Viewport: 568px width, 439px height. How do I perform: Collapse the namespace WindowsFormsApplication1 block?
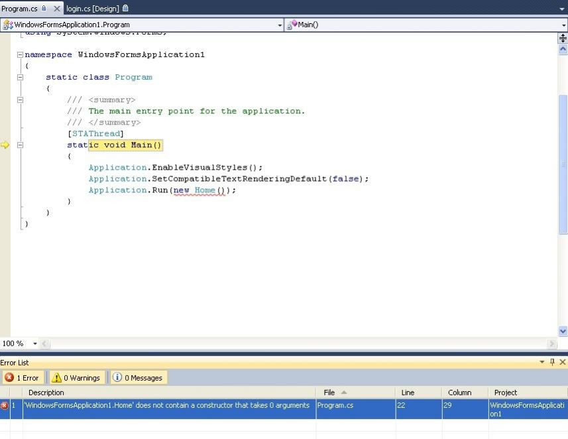click(x=21, y=55)
